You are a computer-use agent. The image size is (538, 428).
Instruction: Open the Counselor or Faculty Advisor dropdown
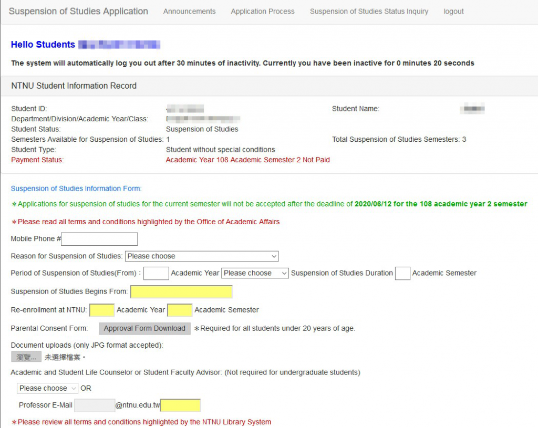(47, 388)
